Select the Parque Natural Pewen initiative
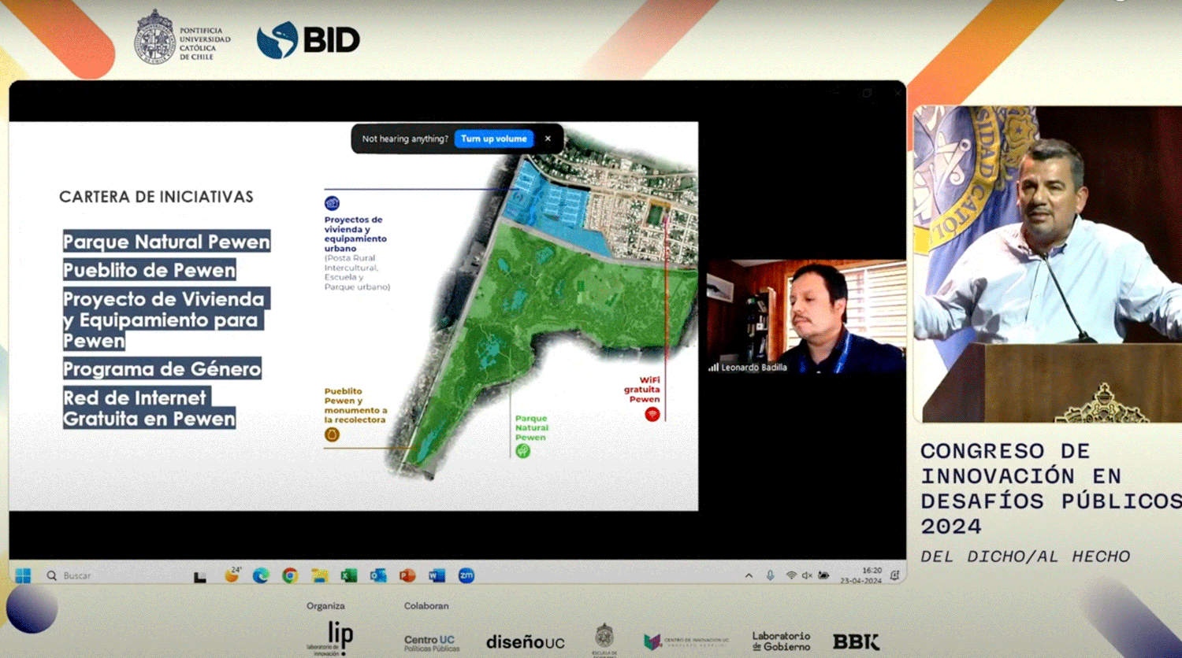Screen dimensions: 1182x658 [166, 242]
